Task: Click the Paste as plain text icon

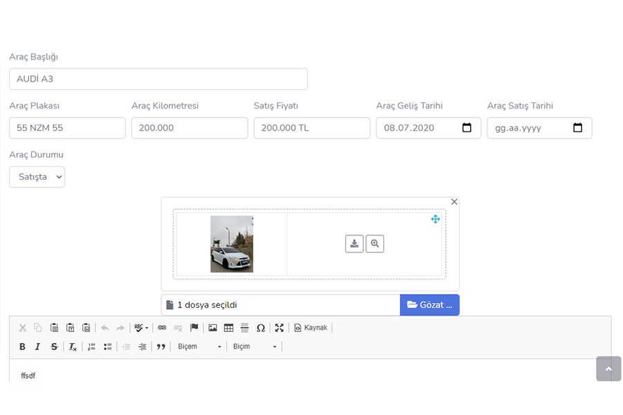Action: [71, 328]
